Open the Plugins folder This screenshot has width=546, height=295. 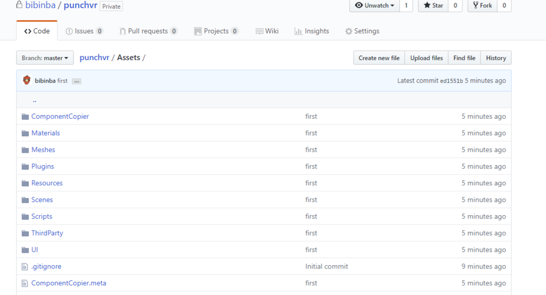[43, 167]
